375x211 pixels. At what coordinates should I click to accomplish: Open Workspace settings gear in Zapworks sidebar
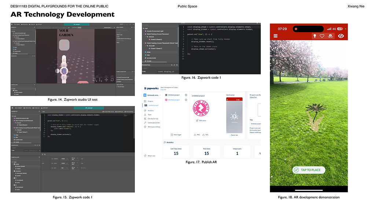[x=145, y=127]
